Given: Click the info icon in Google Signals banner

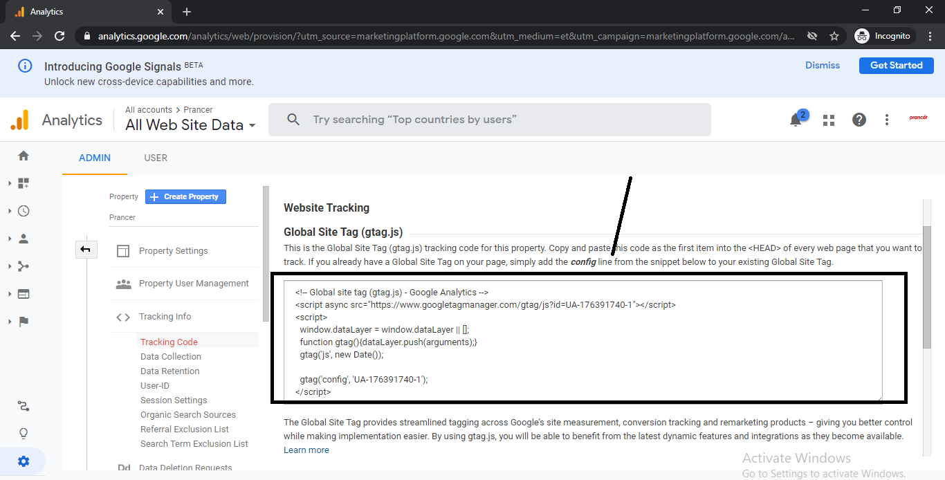Looking at the screenshot, I should click(x=25, y=66).
